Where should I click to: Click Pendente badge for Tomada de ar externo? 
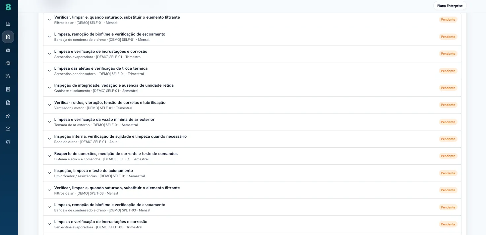pos(448,122)
